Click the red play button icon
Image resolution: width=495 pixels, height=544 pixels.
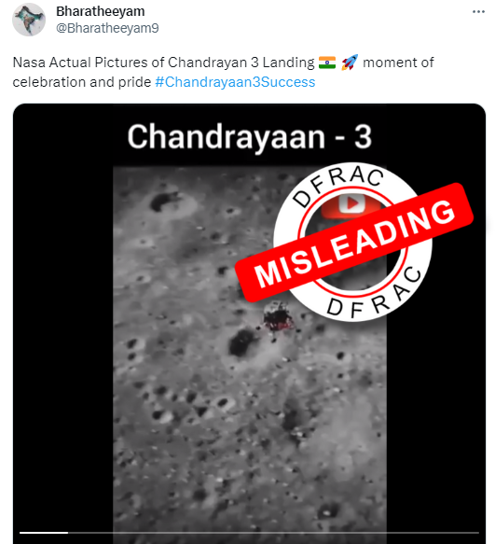click(x=351, y=204)
